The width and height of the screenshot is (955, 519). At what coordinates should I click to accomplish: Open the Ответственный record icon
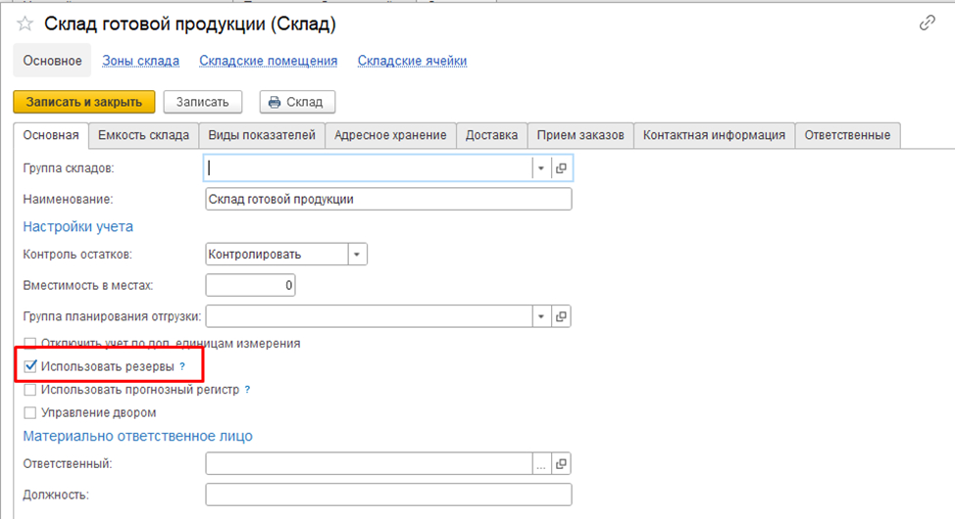tap(562, 464)
